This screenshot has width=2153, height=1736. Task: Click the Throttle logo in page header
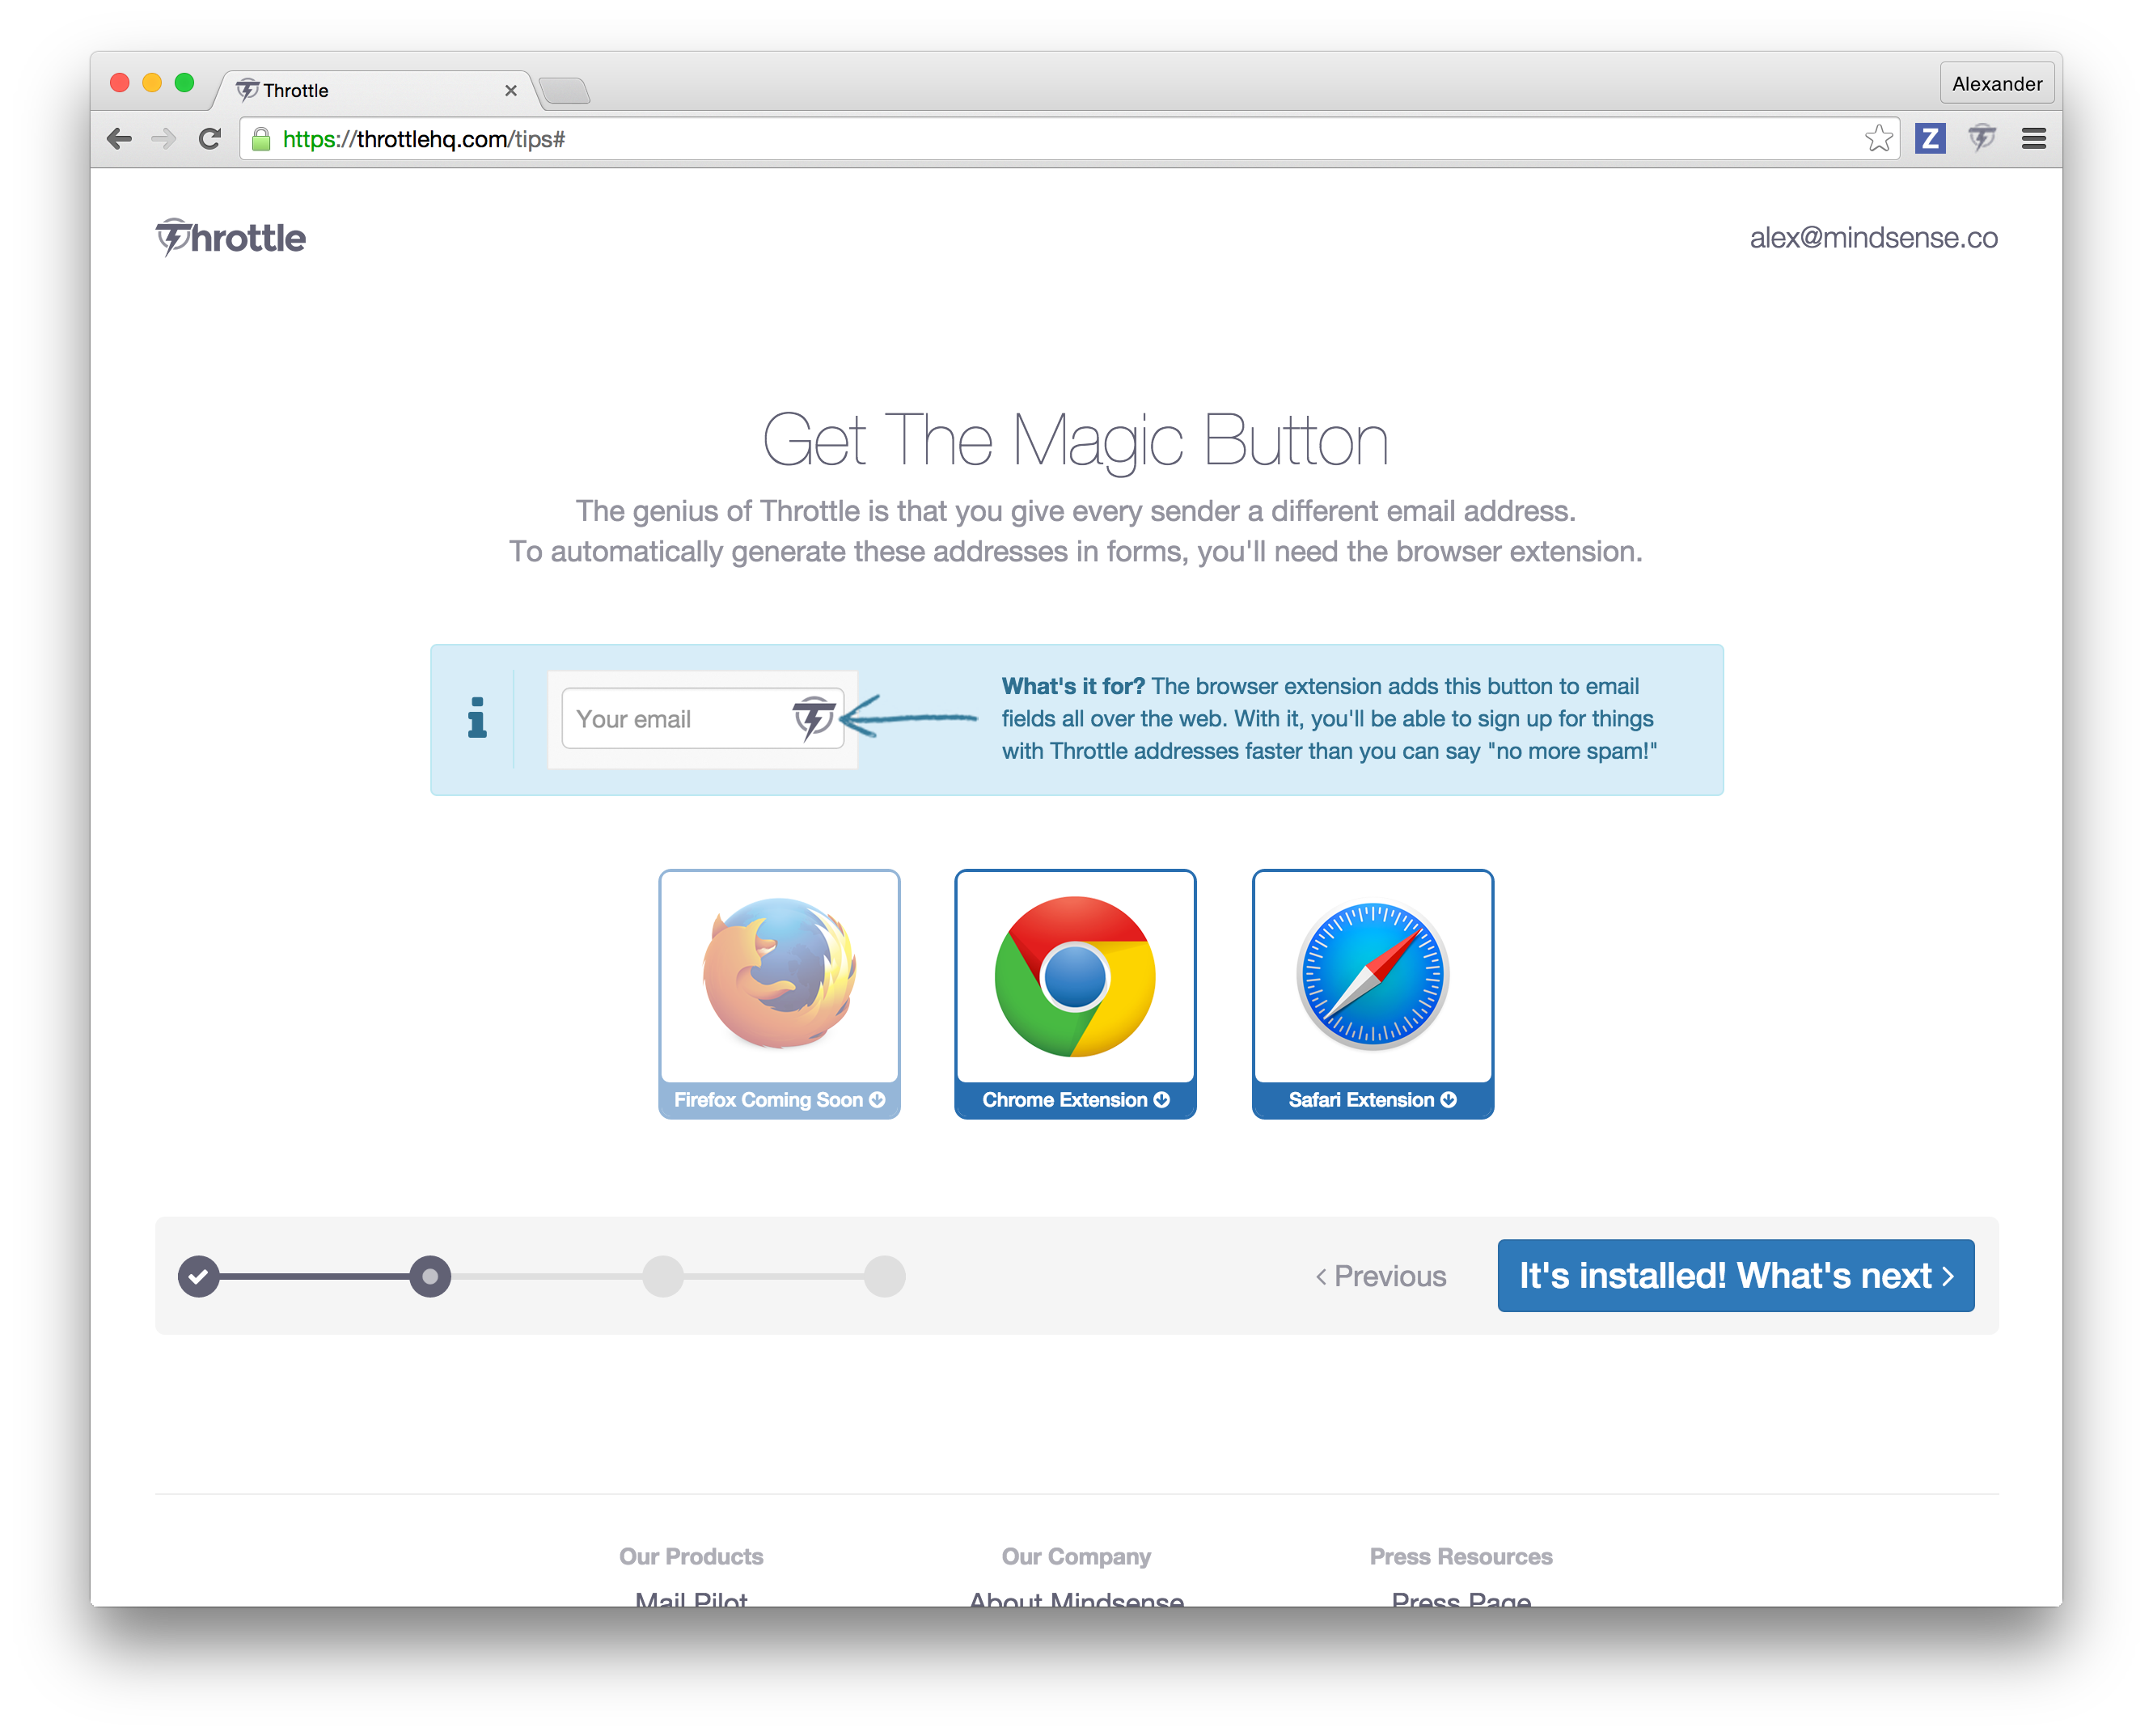[231, 238]
